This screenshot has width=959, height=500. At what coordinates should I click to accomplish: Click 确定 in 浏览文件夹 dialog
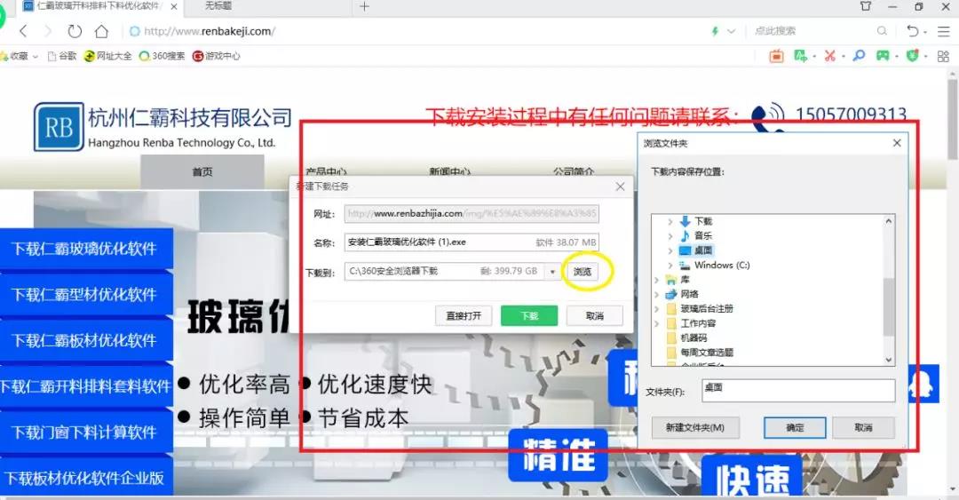(795, 428)
